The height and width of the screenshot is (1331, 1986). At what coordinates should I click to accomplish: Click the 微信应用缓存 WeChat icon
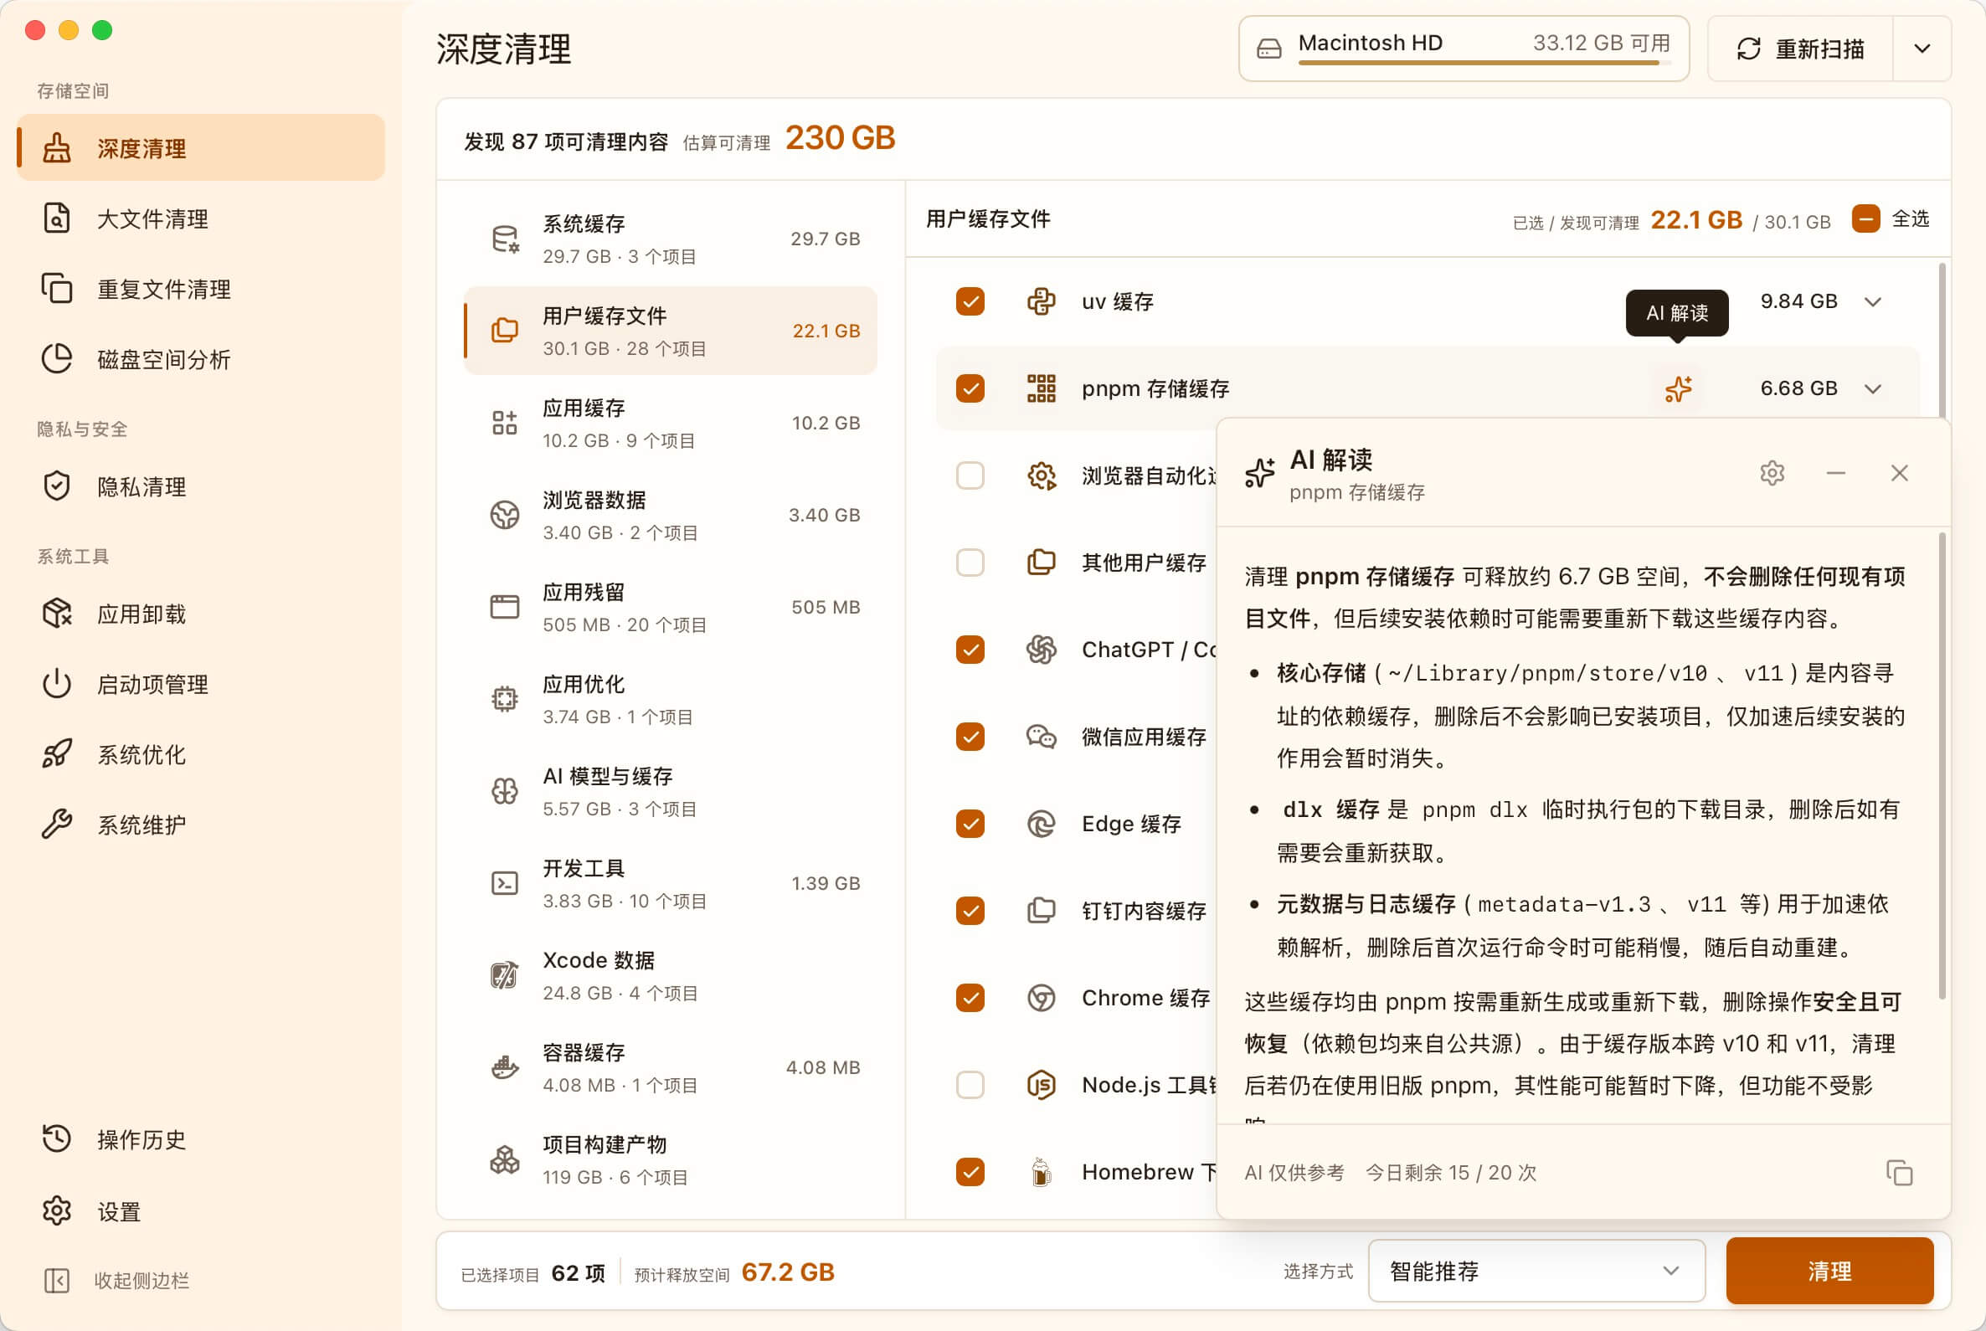[1041, 736]
